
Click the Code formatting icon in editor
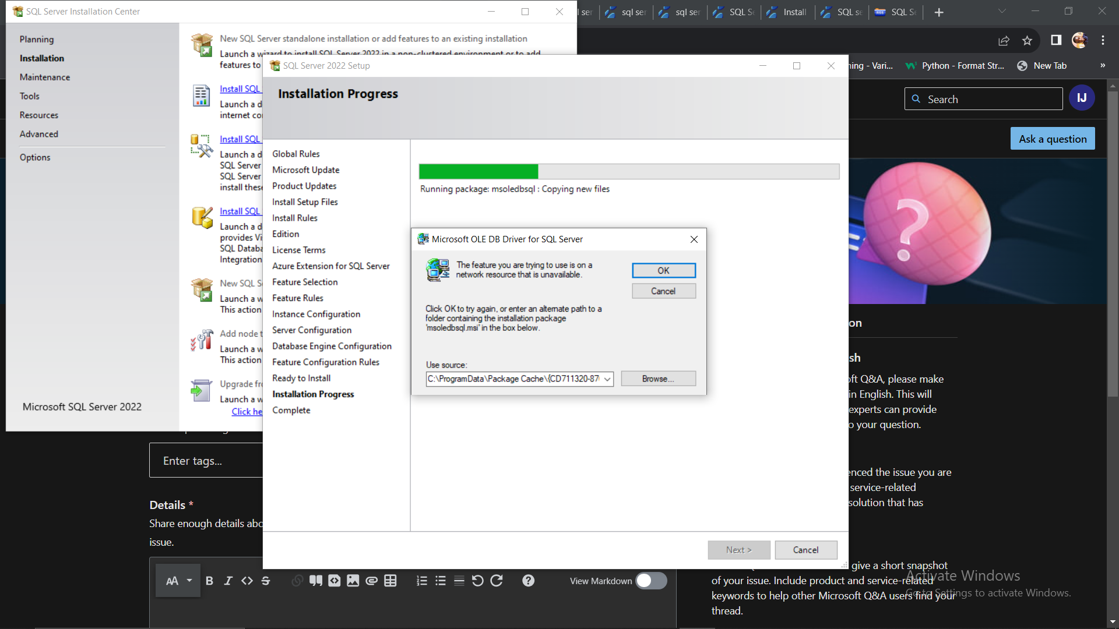[247, 581]
